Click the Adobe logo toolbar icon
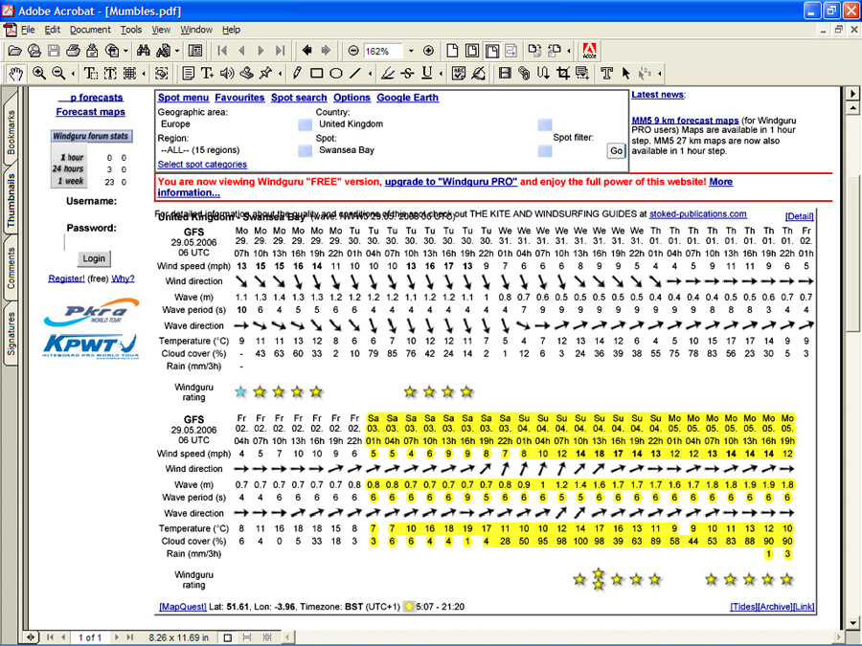 click(x=589, y=51)
